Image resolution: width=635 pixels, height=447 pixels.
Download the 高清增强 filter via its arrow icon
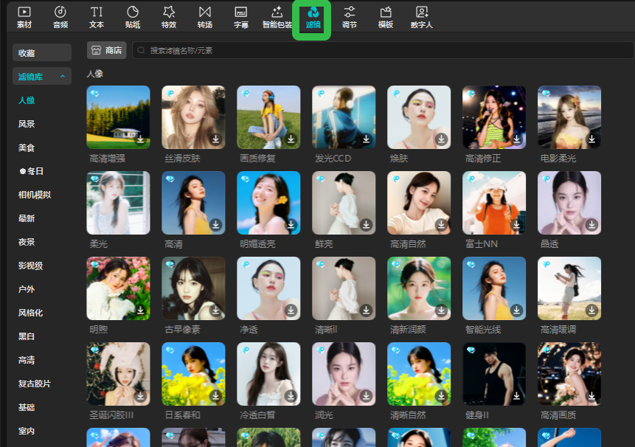(x=140, y=139)
